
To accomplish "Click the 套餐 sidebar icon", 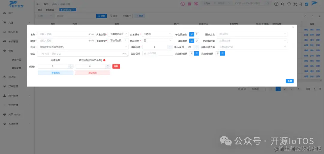I will pyautogui.click(x=4, y=50).
